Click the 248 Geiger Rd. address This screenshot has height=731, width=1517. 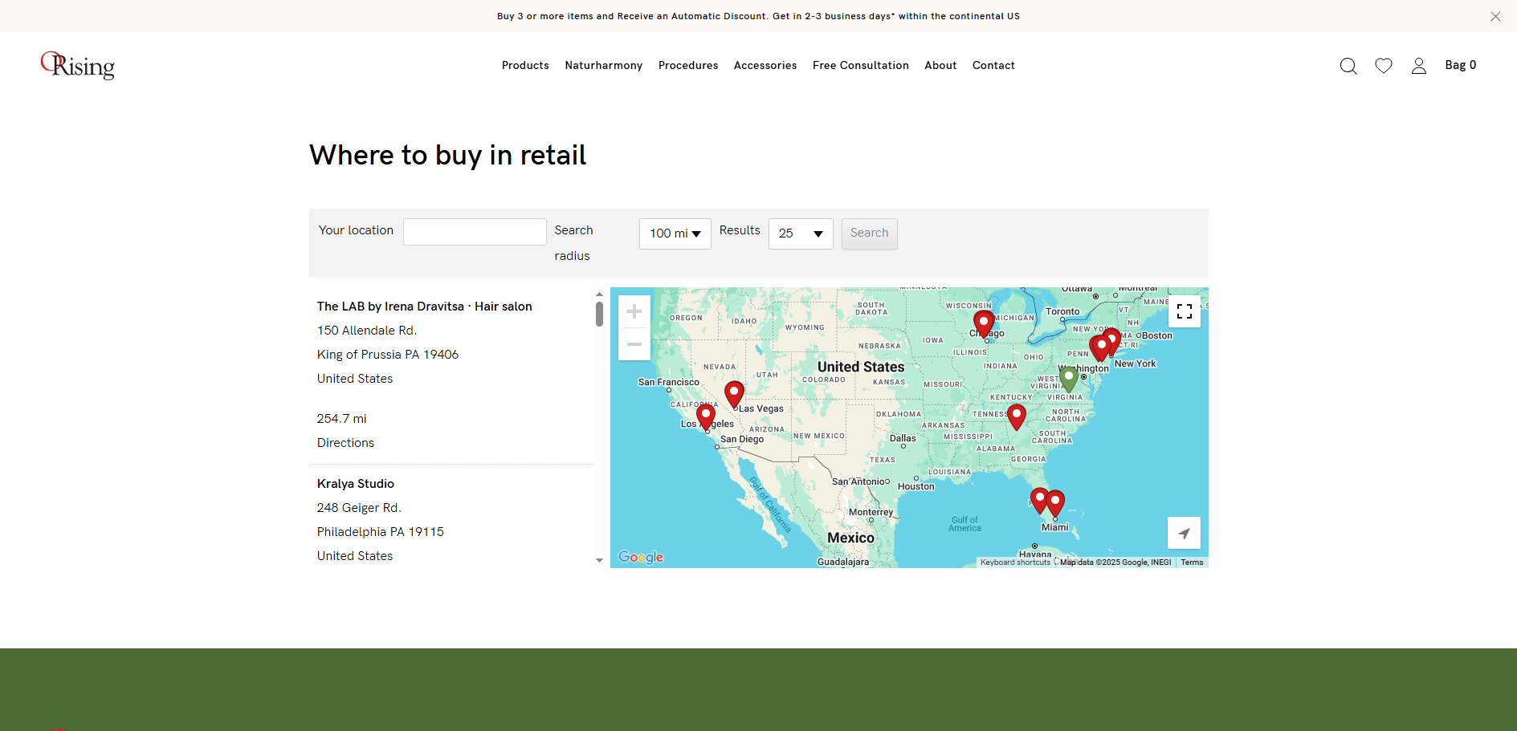(x=359, y=508)
